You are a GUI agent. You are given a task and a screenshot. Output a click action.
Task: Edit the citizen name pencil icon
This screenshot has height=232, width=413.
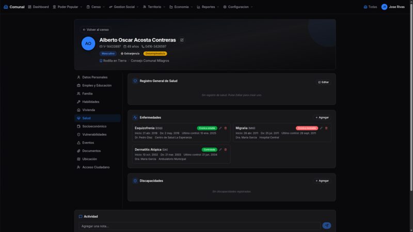(x=182, y=40)
